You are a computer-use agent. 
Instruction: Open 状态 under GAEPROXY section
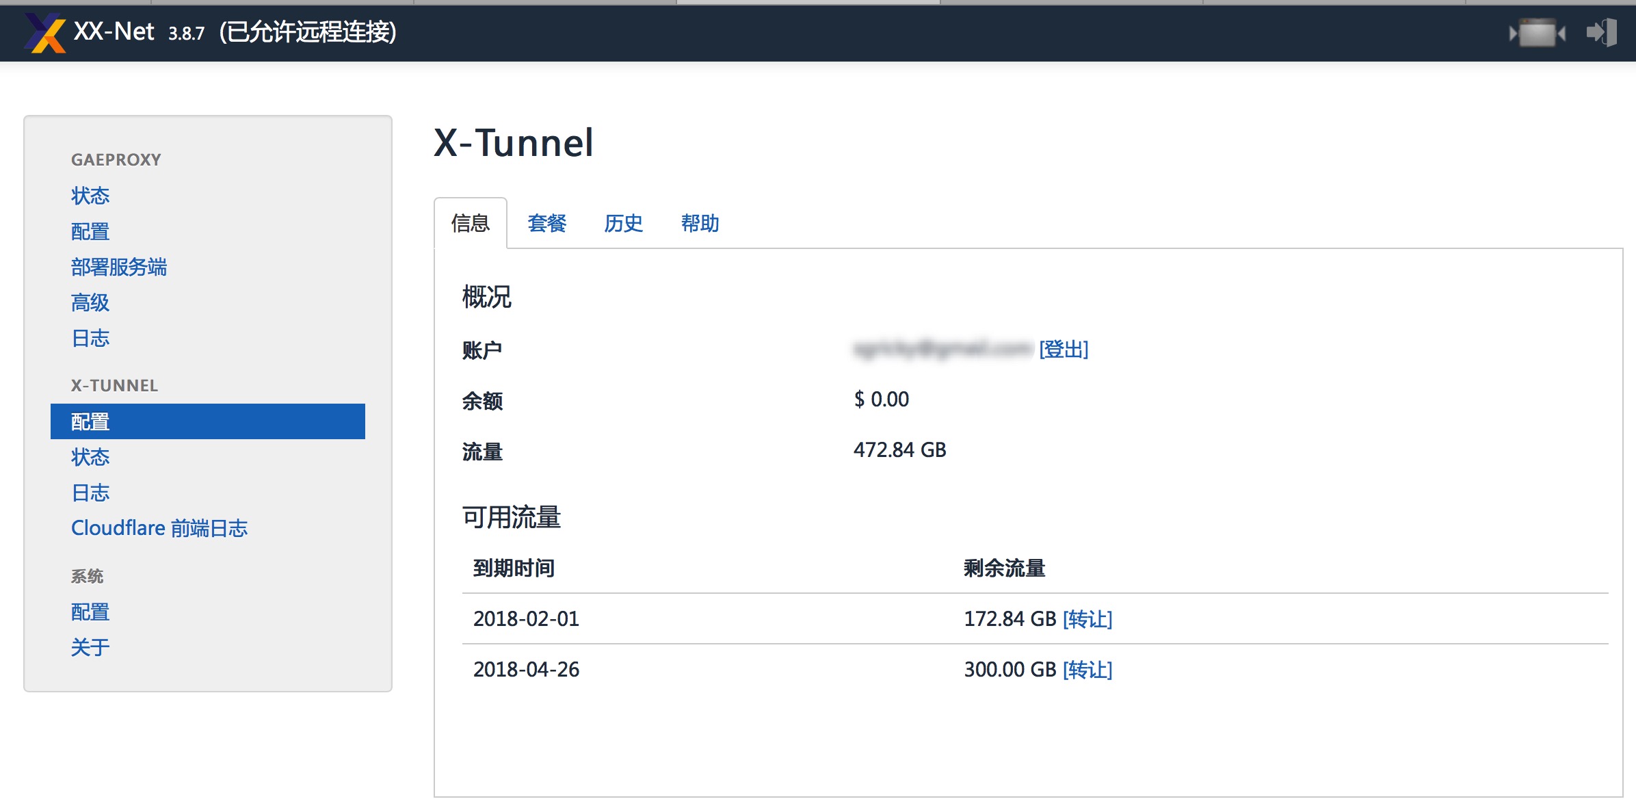[90, 196]
